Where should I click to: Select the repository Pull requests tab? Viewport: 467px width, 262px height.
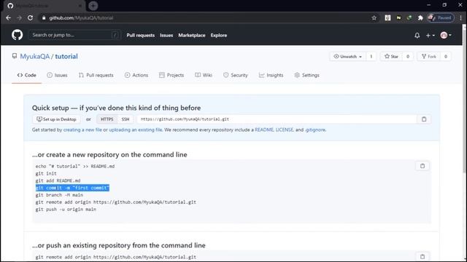(96, 75)
